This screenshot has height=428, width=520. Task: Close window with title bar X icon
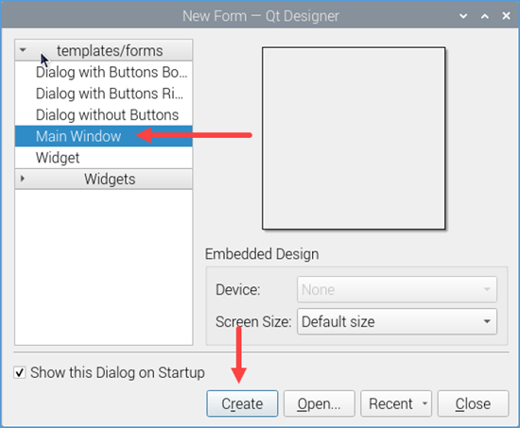pos(506,15)
